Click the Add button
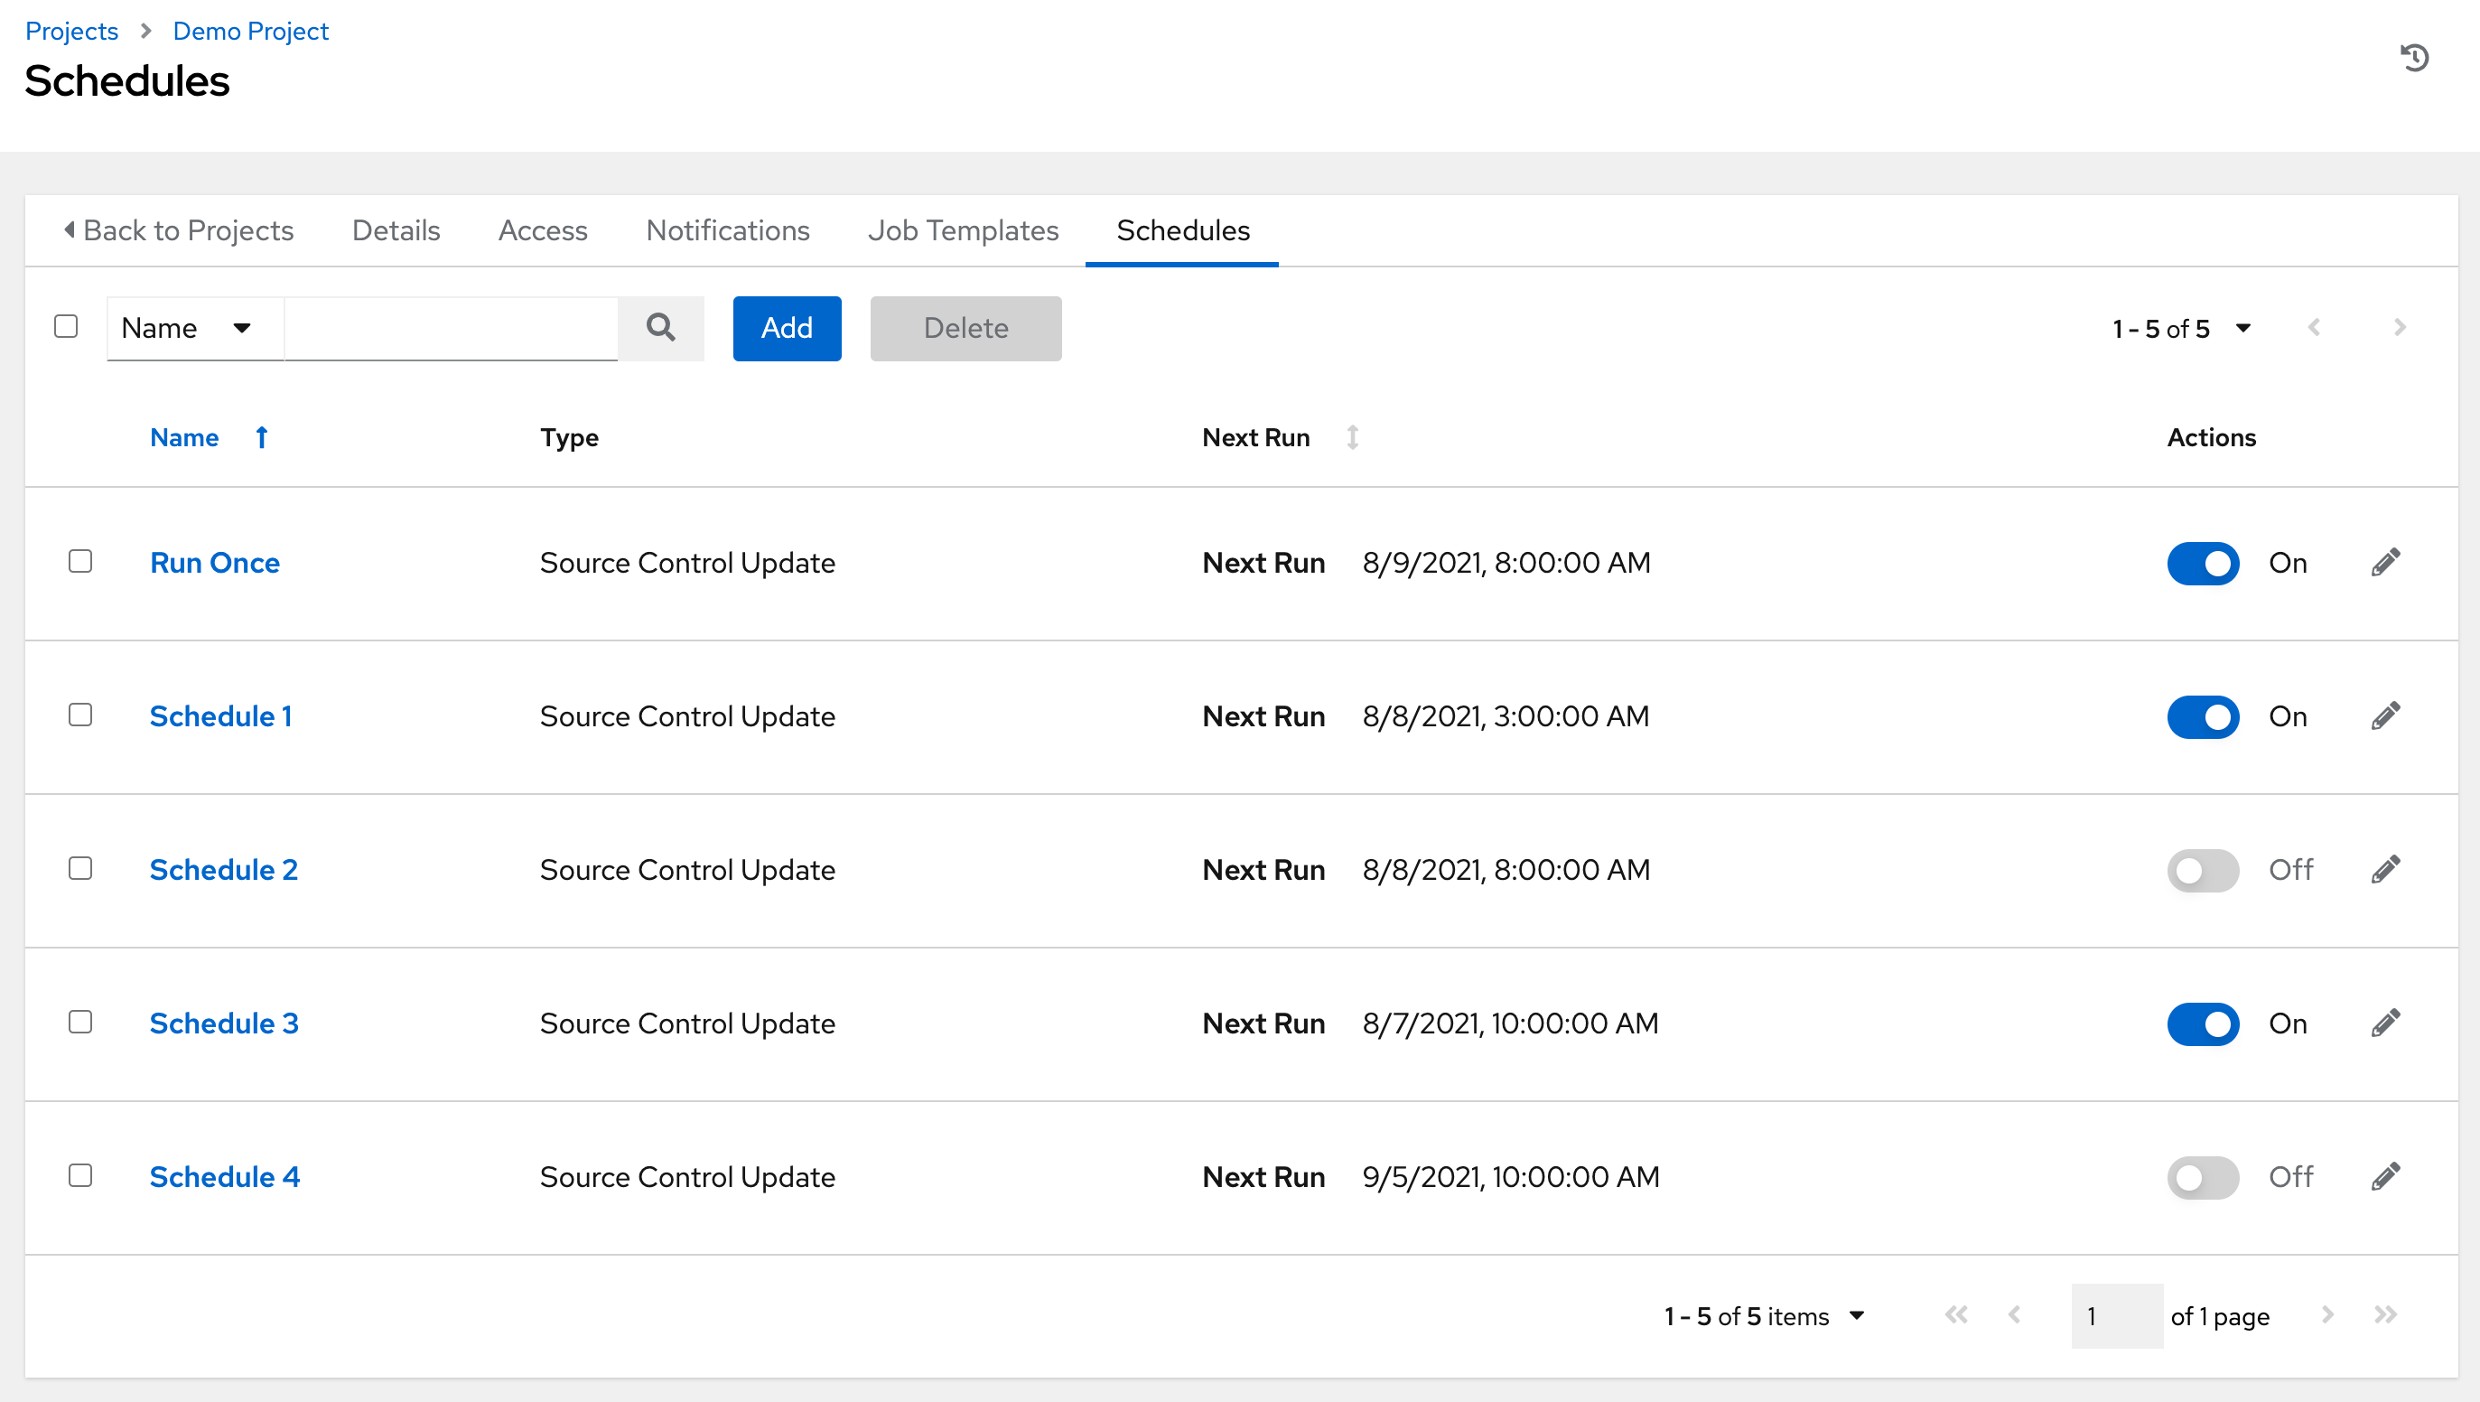This screenshot has width=2480, height=1402. tap(787, 328)
